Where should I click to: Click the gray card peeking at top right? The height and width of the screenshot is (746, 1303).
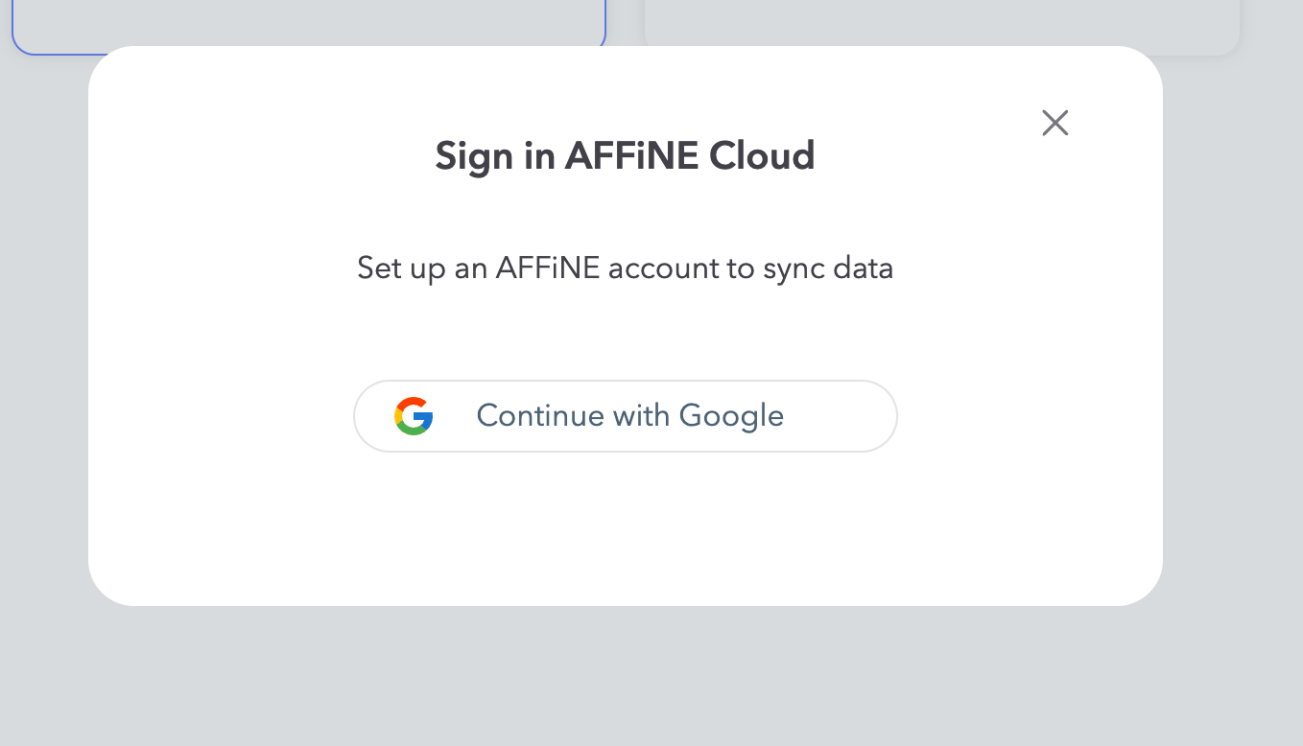click(940, 19)
